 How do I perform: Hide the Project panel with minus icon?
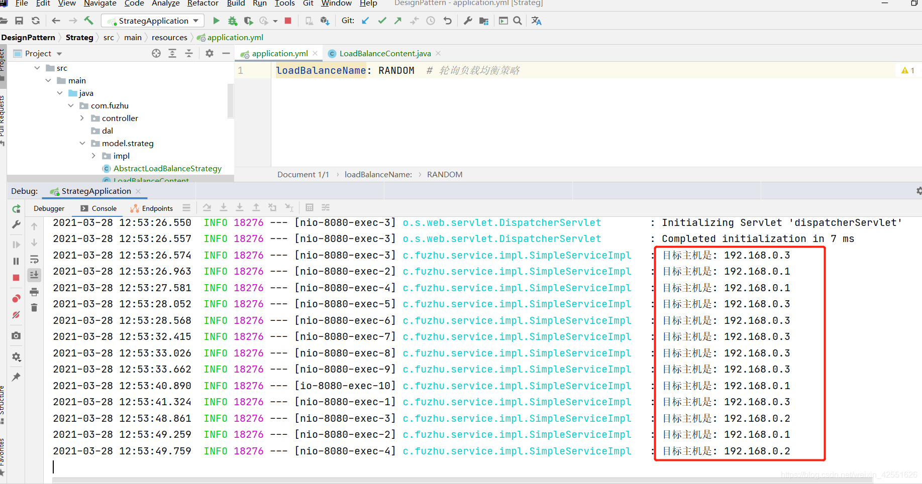point(226,53)
